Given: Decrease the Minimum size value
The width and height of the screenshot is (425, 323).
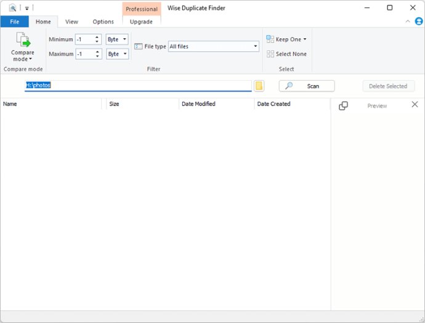Looking at the screenshot, I should (x=97, y=41).
